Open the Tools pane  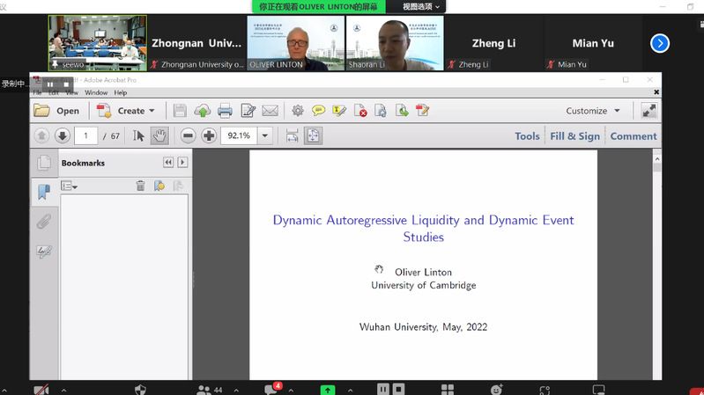click(x=527, y=136)
